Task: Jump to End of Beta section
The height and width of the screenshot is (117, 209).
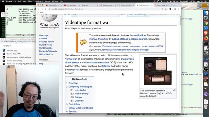Action: coord(74,104)
